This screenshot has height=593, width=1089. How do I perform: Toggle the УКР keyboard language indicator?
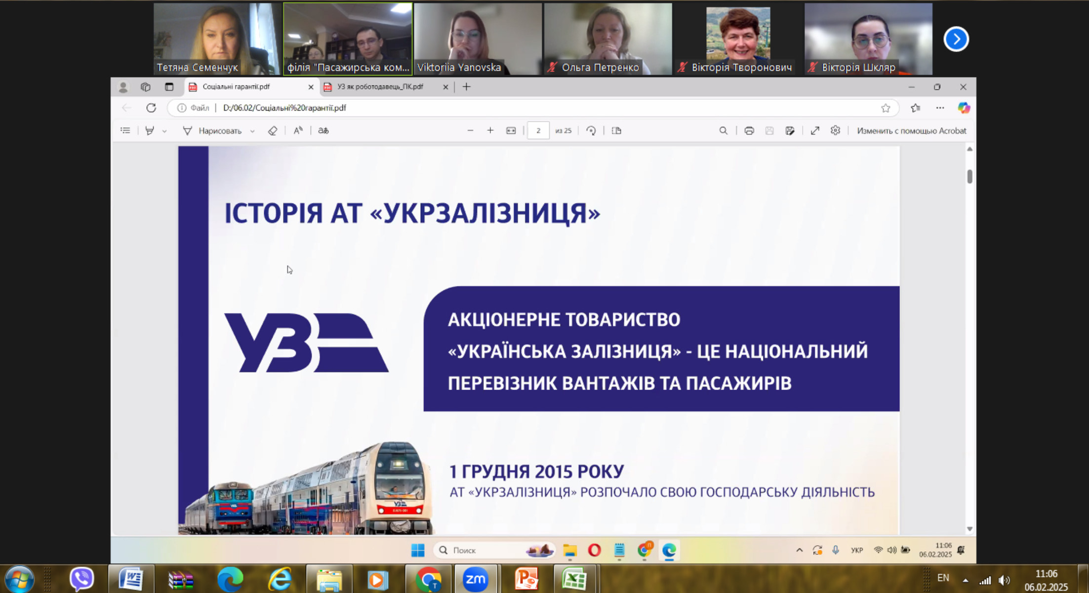point(857,550)
